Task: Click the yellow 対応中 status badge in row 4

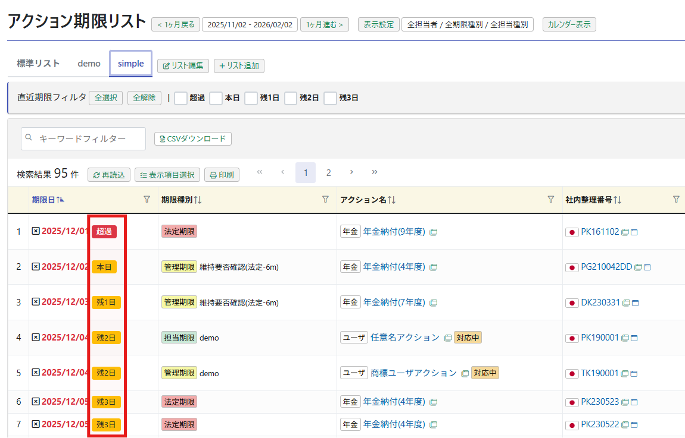Action: 468,338
